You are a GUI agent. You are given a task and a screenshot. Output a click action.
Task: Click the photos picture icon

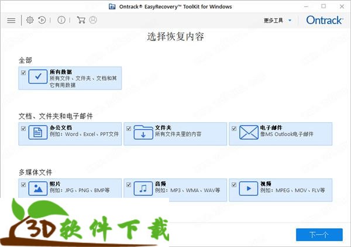tap(38, 188)
